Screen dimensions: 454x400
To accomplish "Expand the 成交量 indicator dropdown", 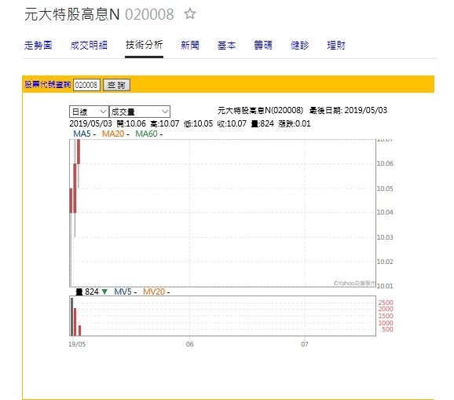I will click(140, 112).
